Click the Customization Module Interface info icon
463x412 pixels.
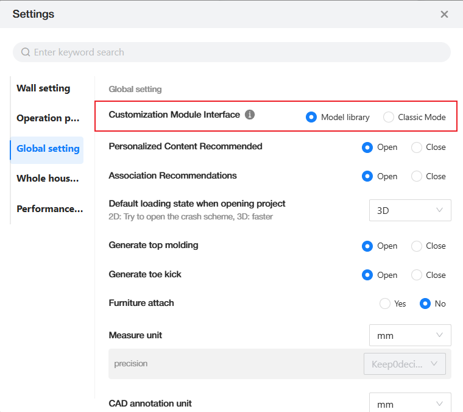(x=250, y=115)
